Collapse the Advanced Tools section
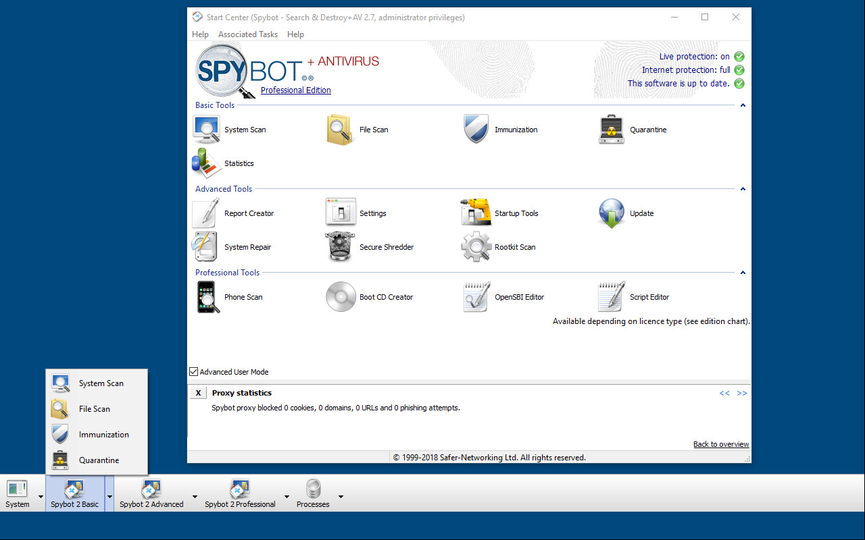 click(x=743, y=189)
